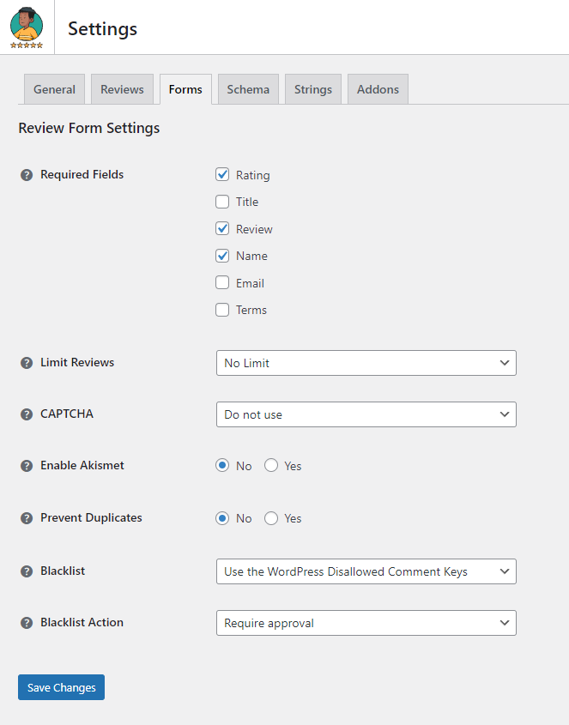Screen dimensions: 569x725
Task: Switch to the Strings tab
Action: (x=313, y=89)
